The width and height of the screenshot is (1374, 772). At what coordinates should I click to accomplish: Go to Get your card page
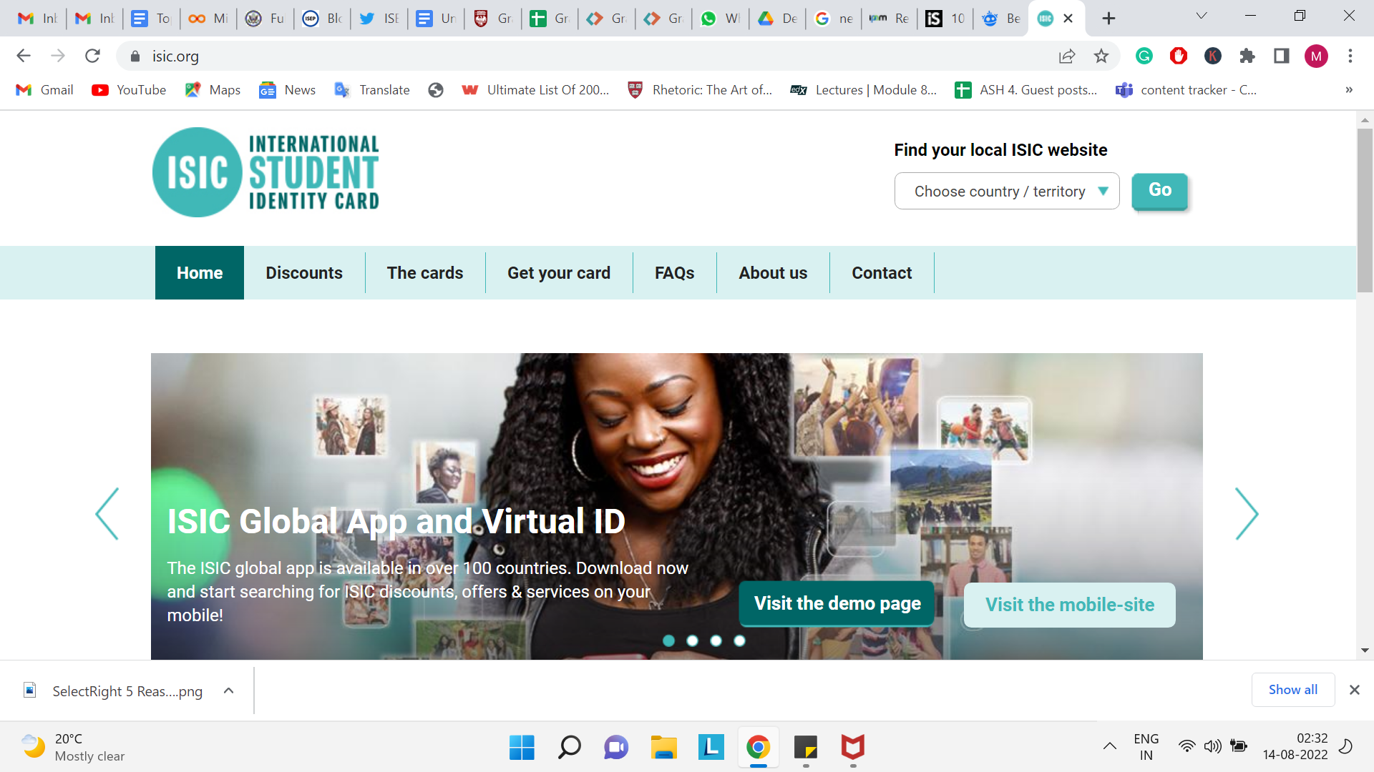click(559, 273)
